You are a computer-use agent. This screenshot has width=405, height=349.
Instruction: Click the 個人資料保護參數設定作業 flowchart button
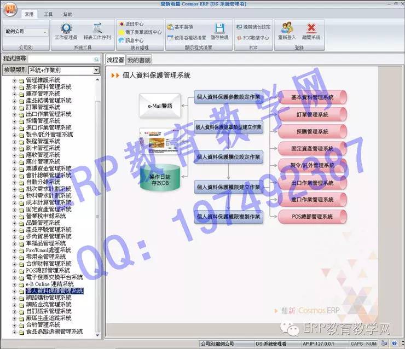[228, 97]
